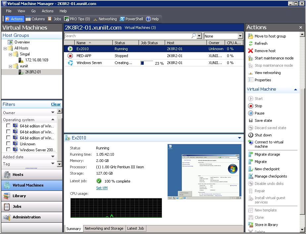This screenshot has width=306, height=234.
Task: Click Windows Seven 23% job progress bar
Action: click(x=147, y=63)
